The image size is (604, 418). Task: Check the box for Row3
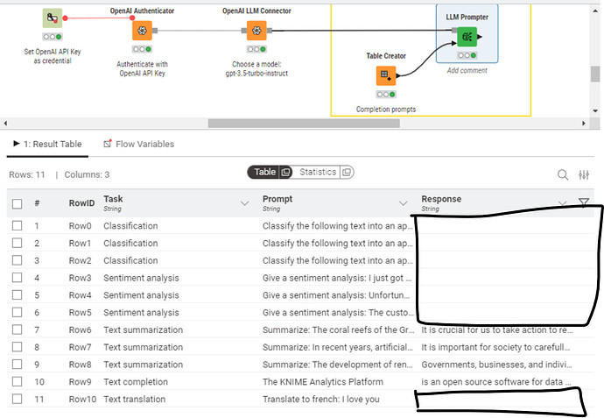[17, 278]
